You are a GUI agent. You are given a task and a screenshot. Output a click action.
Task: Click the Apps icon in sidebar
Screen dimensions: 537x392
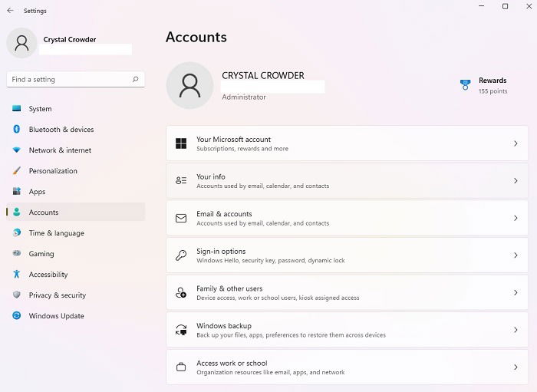16,191
